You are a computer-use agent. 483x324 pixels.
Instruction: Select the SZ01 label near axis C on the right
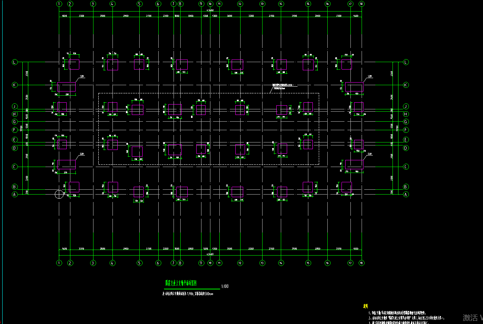[370, 154]
